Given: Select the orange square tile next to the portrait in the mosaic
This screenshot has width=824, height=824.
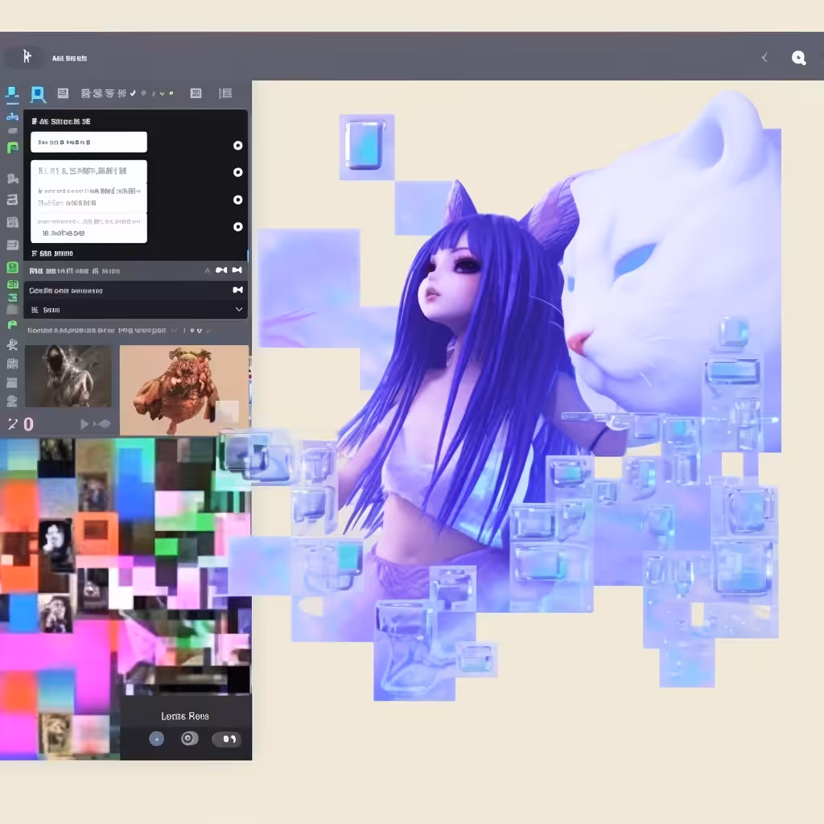Looking at the screenshot, I should (x=97, y=532).
